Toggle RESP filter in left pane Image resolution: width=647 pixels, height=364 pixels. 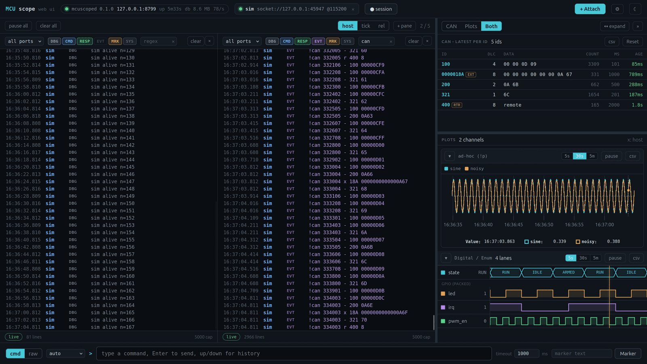click(85, 41)
